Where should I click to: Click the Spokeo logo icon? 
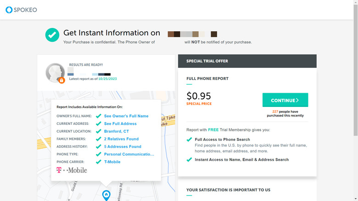click(9, 10)
